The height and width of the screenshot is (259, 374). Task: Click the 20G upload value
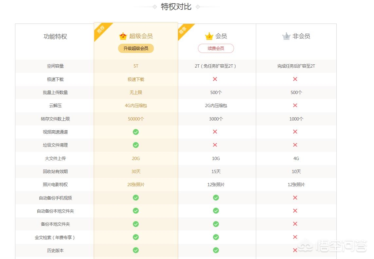[x=136, y=158]
